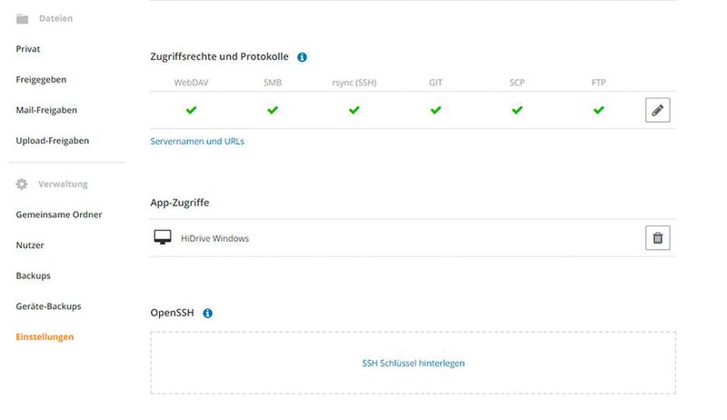Open the Privat files section

(x=28, y=49)
